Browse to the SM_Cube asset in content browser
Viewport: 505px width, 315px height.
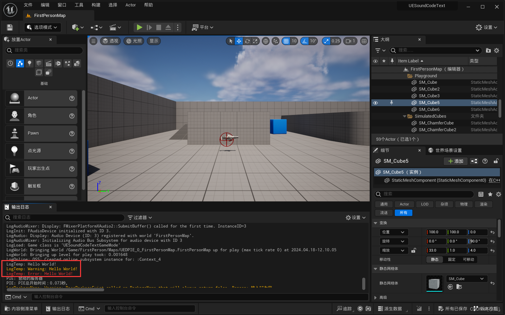coord(459,287)
